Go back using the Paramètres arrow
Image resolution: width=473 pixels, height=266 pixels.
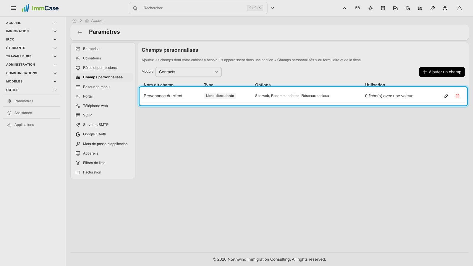tap(80, 32)
